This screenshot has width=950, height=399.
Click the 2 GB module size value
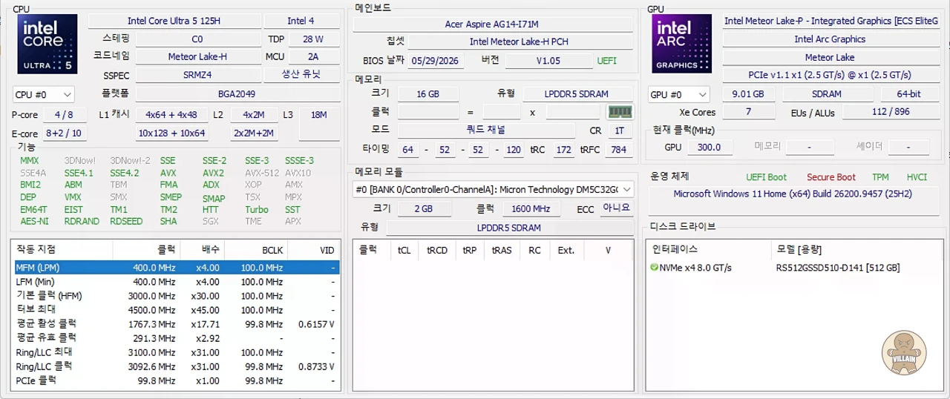click(423, 209)
